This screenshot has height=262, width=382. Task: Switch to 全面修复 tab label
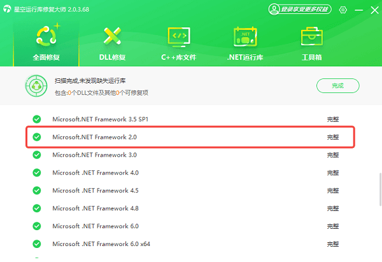click(46, 57)
